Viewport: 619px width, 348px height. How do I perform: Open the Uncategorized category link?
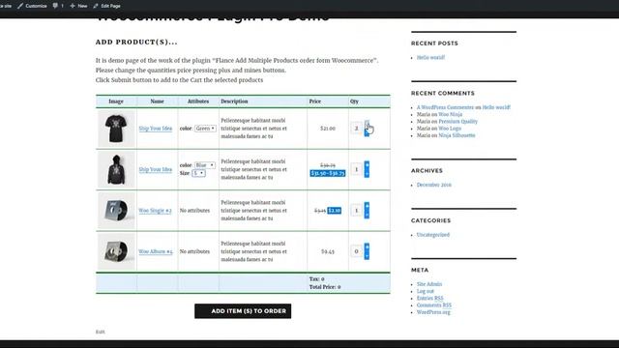coord(433,235)
